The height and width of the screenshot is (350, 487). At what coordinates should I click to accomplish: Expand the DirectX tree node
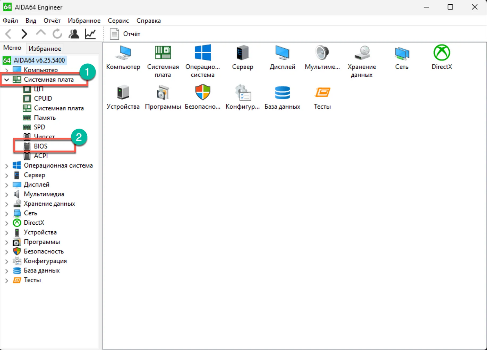pyautogui.click(x=7, y=223)
